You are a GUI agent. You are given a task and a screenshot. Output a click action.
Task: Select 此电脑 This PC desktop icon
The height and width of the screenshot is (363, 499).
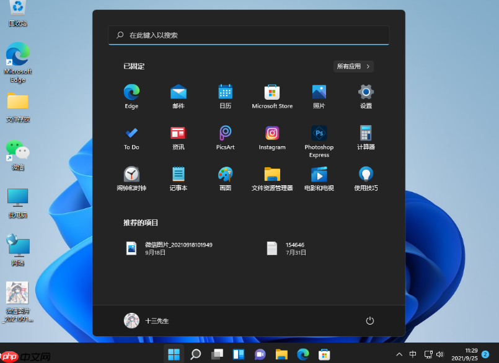coord(18,203)
